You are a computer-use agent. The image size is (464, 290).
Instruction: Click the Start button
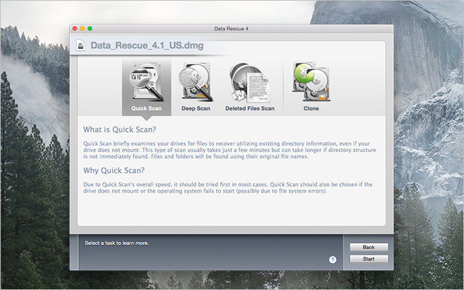click(x=369, y=259)
